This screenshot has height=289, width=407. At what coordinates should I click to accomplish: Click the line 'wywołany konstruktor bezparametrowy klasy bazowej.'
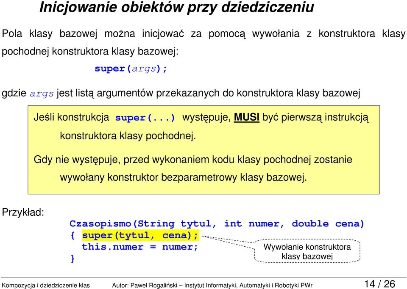pyautogui.click(x=184, y=178)
